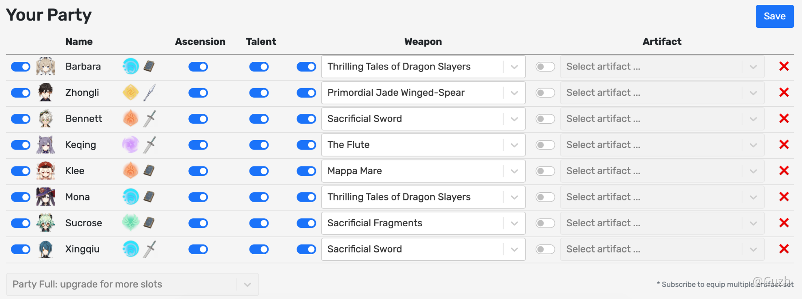Remove Mona with the red X
The image size is (802, 299).
(x=784, y=197)
